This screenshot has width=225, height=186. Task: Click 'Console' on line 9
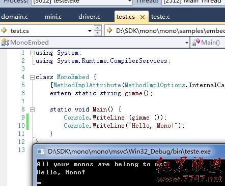[76, 118]
